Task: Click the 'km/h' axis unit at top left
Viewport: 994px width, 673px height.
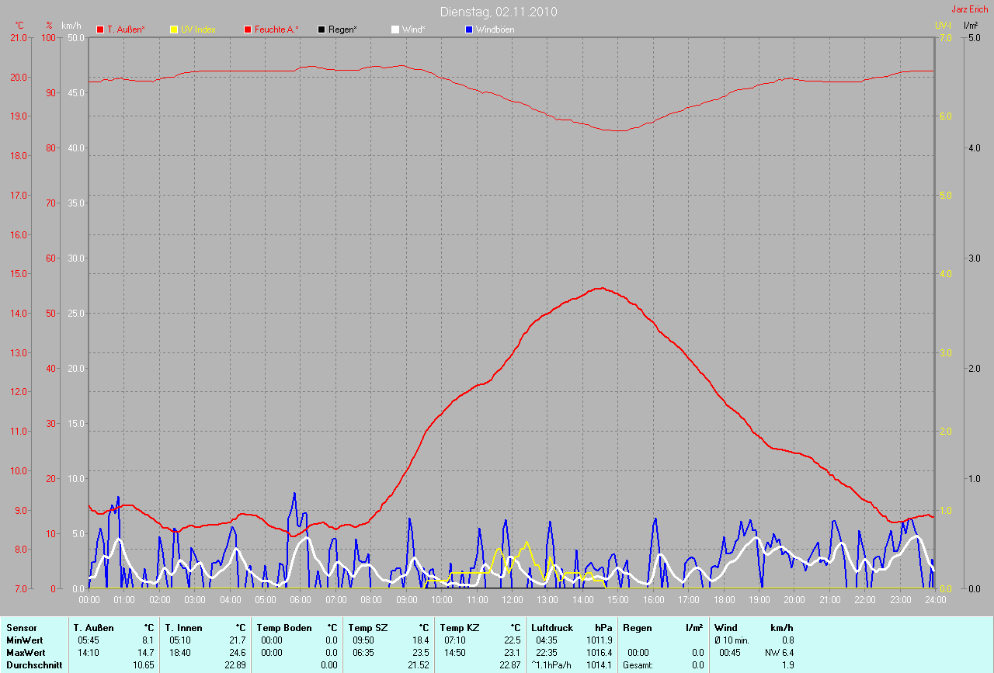Action: point(71,26)
